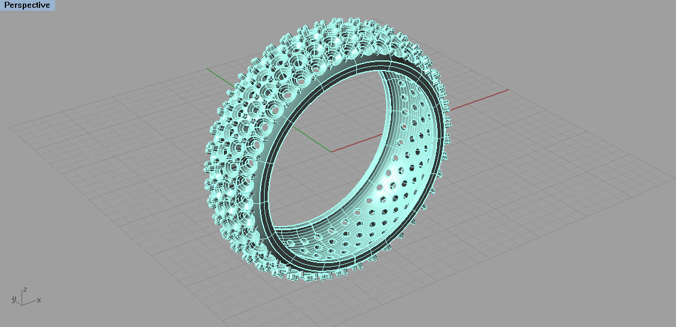The width and height of the screenshot is (676, 327).
Task: Click the grid origin where the axes meet
Action: click(x=331, y=152)
